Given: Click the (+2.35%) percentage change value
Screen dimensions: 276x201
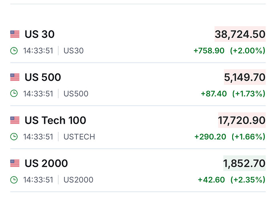Looking at the screenshot, I should [247, 180].
